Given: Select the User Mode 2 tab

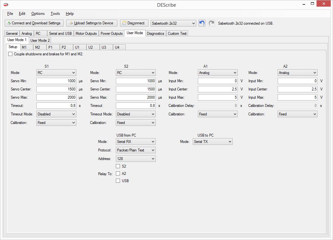Looking at the screenshot, I should [40, 40].
